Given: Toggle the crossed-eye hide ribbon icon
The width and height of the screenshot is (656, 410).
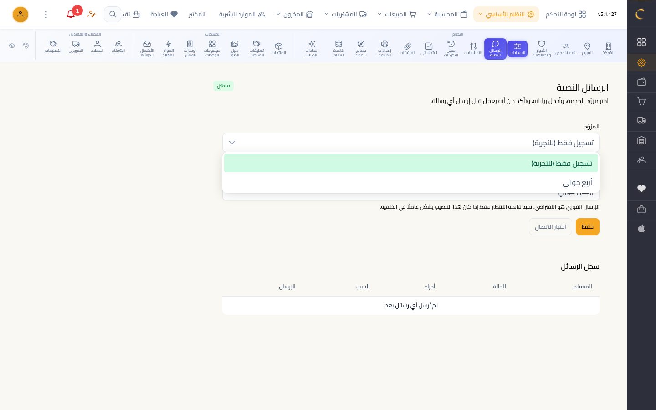Looking at the screenshot, I should (x=12, y=46).
